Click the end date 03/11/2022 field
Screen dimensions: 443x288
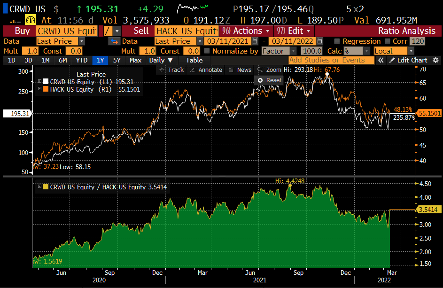point(292,41)
